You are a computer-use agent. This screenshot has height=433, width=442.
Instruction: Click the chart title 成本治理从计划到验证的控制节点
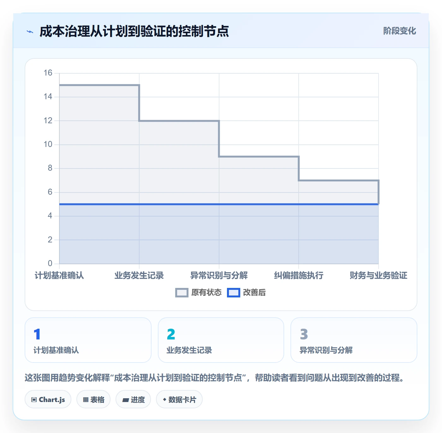[x=134, y=32]
